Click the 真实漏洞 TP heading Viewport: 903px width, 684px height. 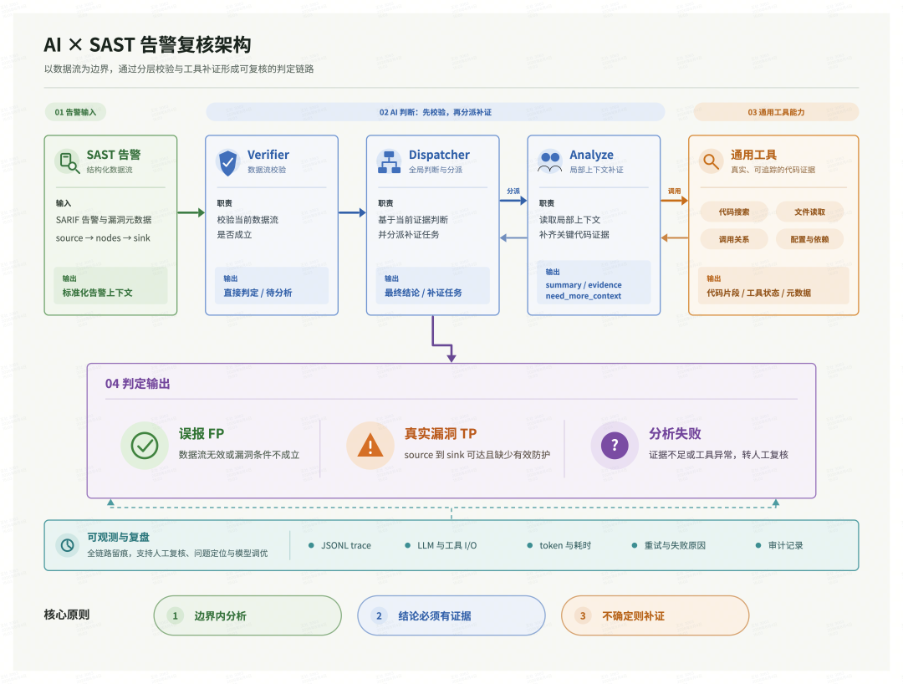tap(441, 433)
